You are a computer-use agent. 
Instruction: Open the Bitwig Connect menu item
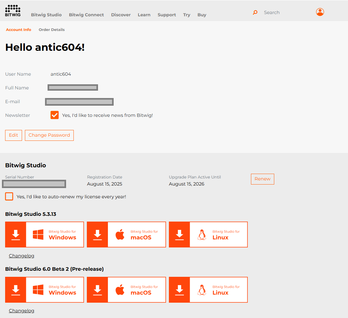[86, 15]
